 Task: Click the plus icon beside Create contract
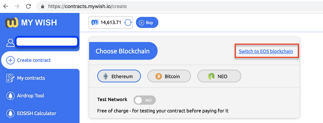pyautogui.click(x=10, y=60)
